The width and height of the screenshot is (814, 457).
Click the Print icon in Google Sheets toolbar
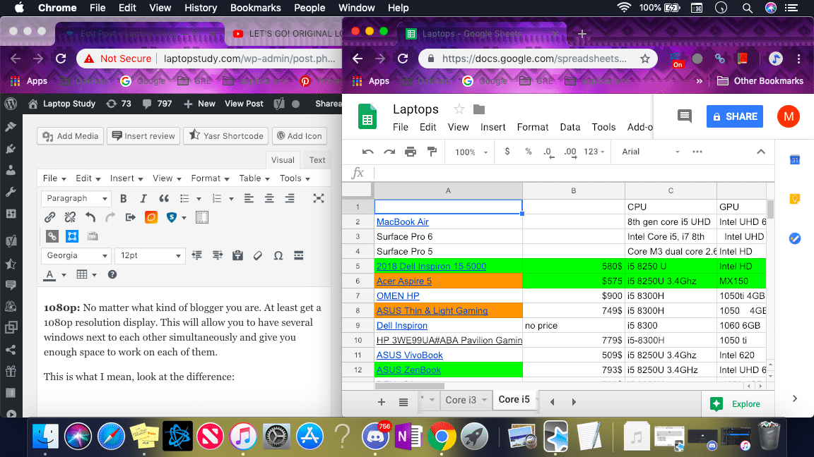click(410, 151)
